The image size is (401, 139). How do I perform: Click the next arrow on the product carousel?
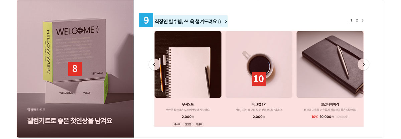pyautogui.click(x=363, y=64)
